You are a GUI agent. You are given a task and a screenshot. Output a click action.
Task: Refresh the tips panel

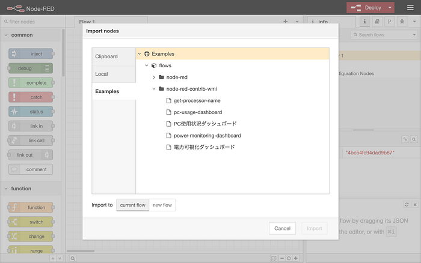tap(407, 205)
